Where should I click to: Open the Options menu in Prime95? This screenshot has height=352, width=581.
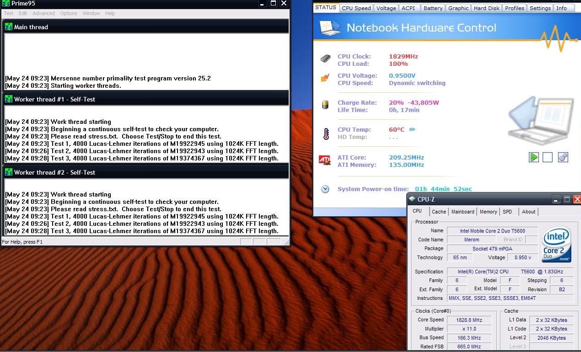pos(69,13)
